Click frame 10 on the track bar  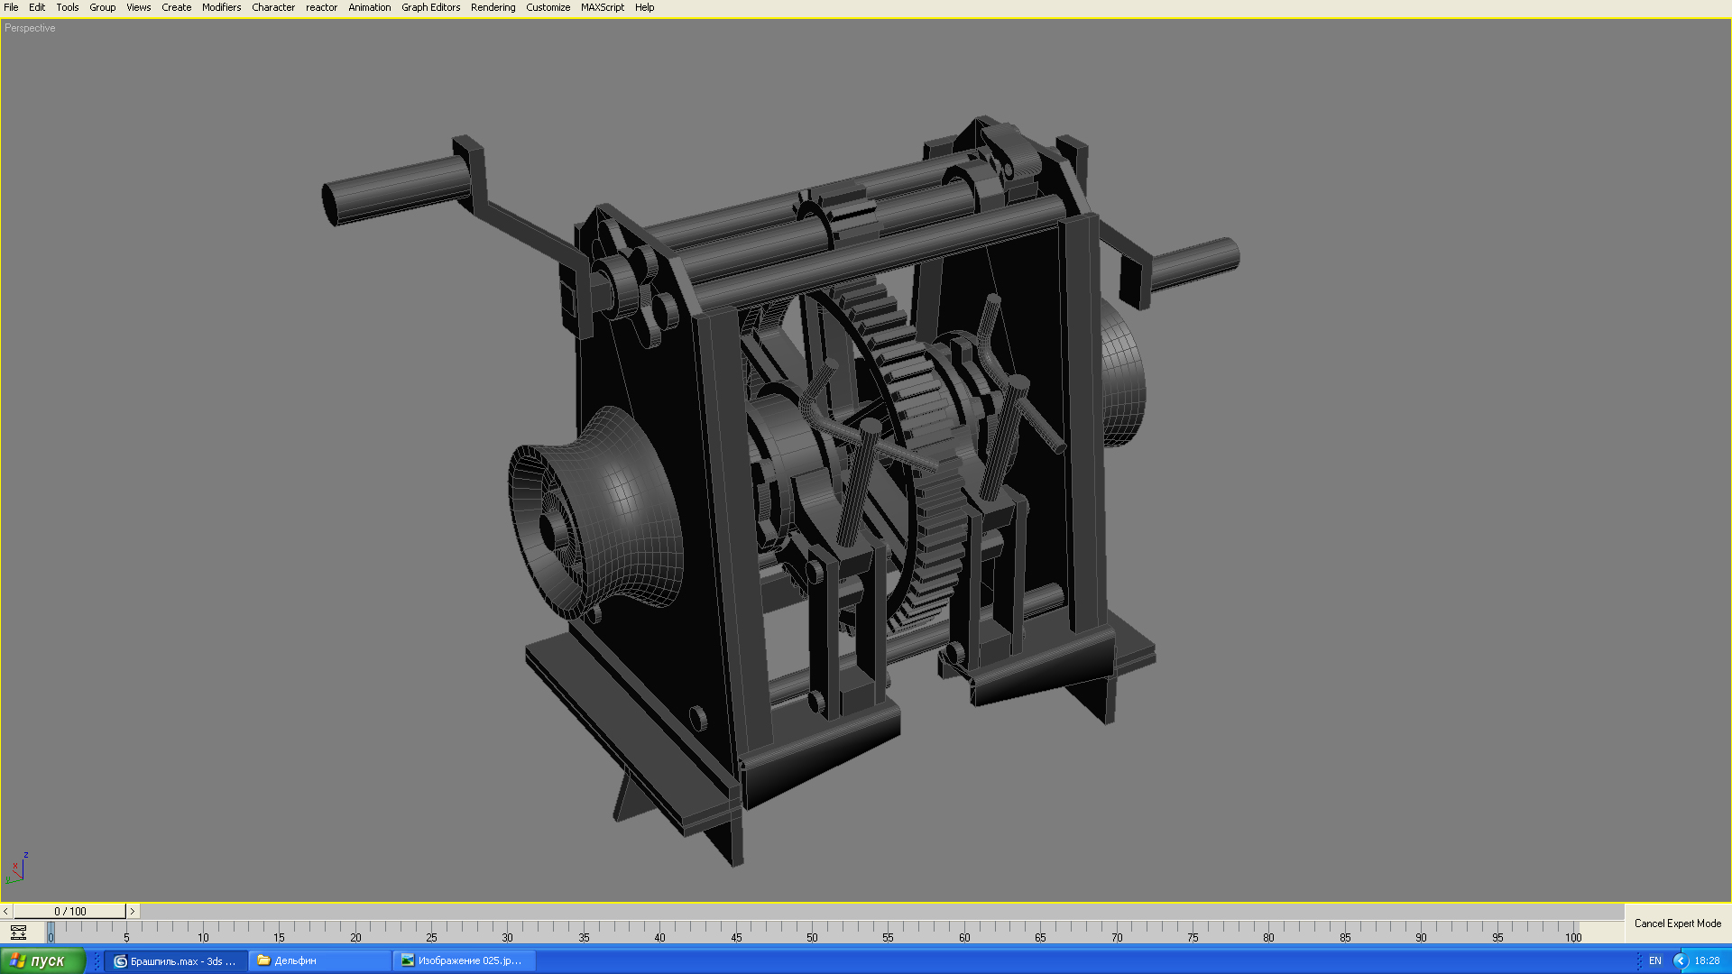pos(203,937)
